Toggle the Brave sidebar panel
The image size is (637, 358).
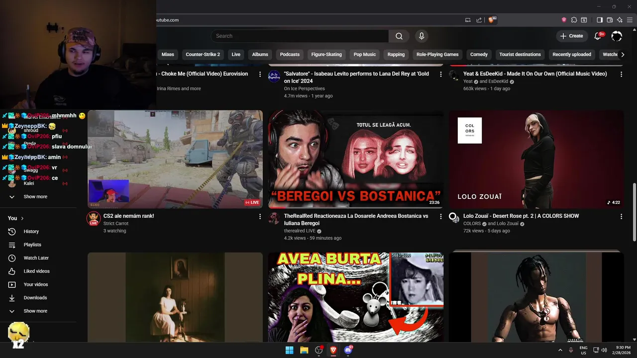tap(600, 20)
